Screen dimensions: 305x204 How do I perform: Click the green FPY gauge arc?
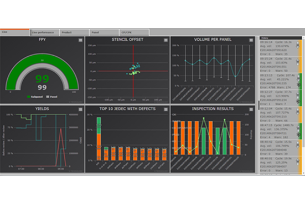tap(42, 58)
